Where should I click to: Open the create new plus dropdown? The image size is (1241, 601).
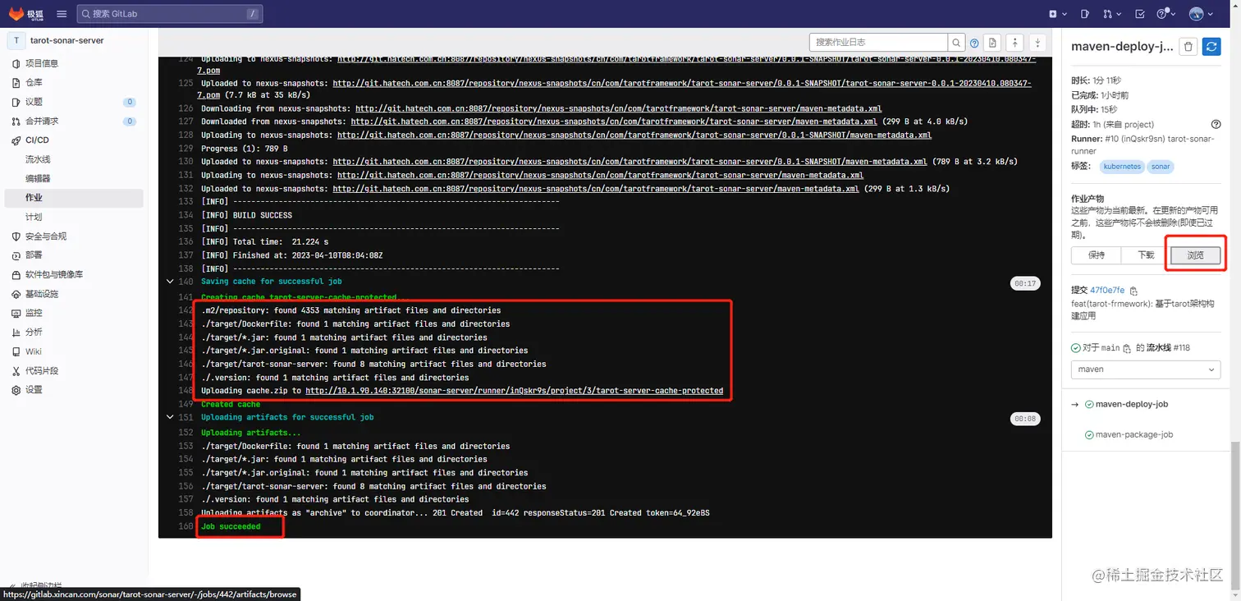[x=1058, y=14]
